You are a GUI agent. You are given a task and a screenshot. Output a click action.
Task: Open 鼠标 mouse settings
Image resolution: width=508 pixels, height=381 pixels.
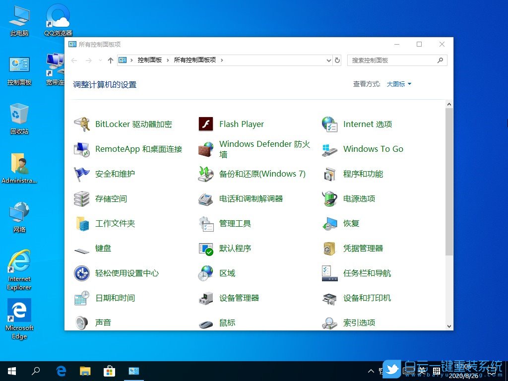pos(227,322)
